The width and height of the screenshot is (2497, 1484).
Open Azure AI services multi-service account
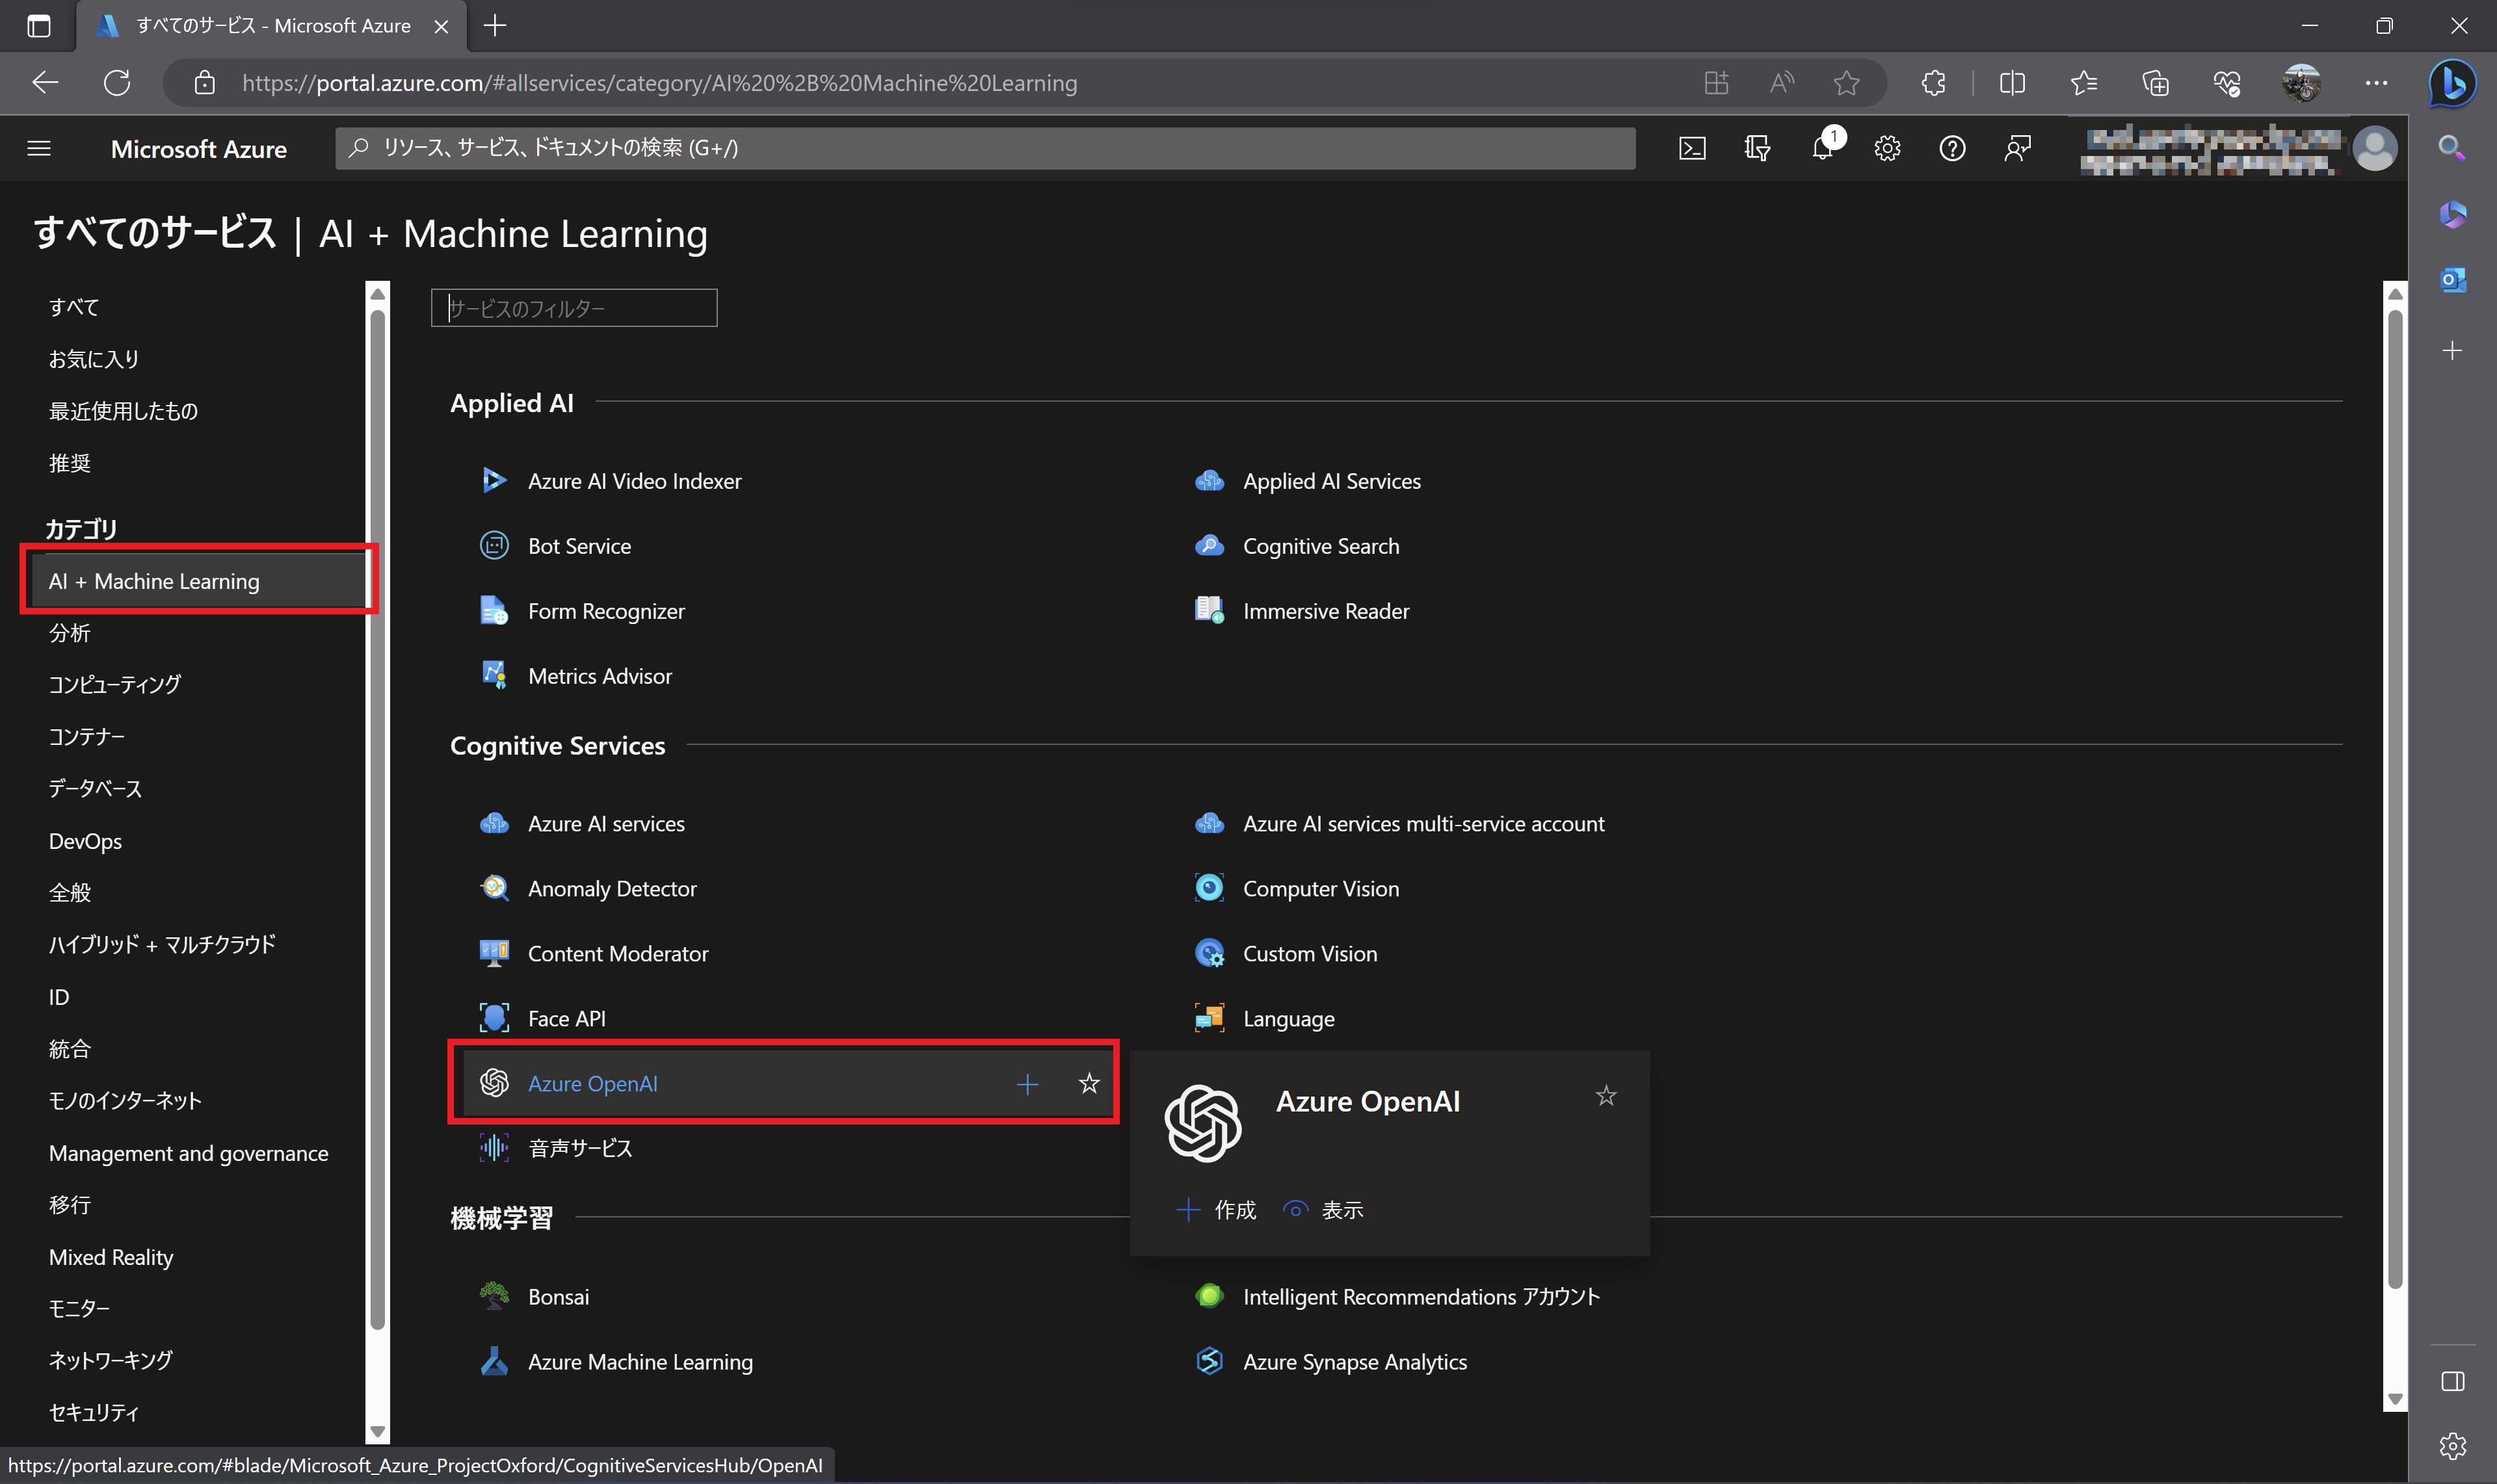coord(1423,823)
